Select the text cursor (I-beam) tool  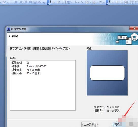[x=63, y=2]
